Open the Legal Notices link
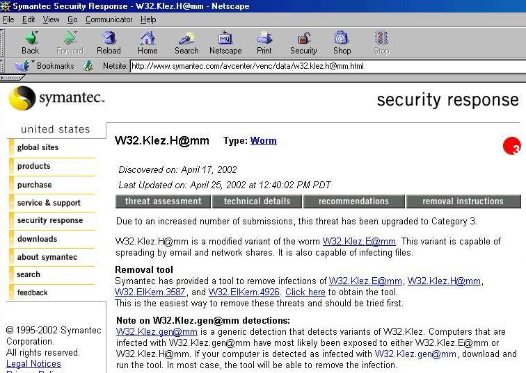This screenshot has width=526, height=373. (x=33, y=363)
